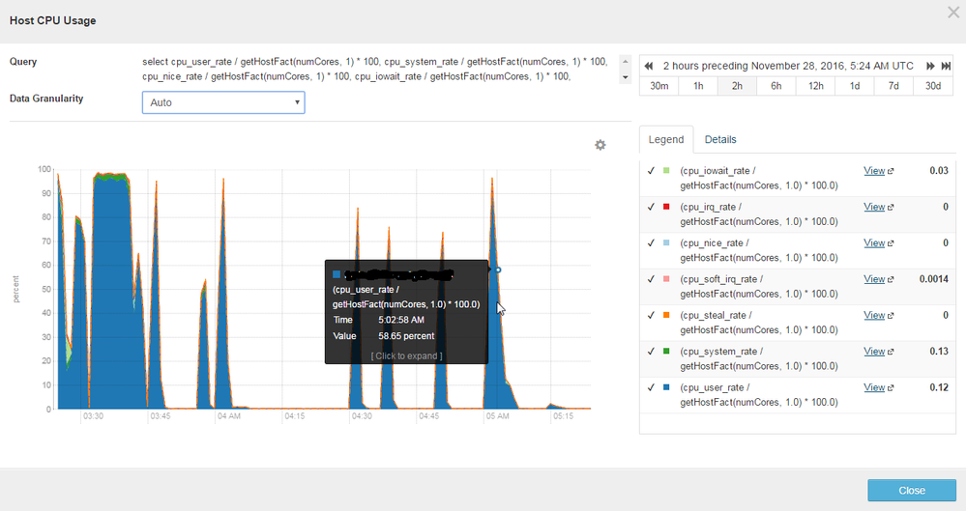Open View link for cpu_system_rate
966x511 pixels.
tap(874, 352)
